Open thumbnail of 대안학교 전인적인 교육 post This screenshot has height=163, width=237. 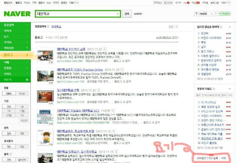pos(45,55)
